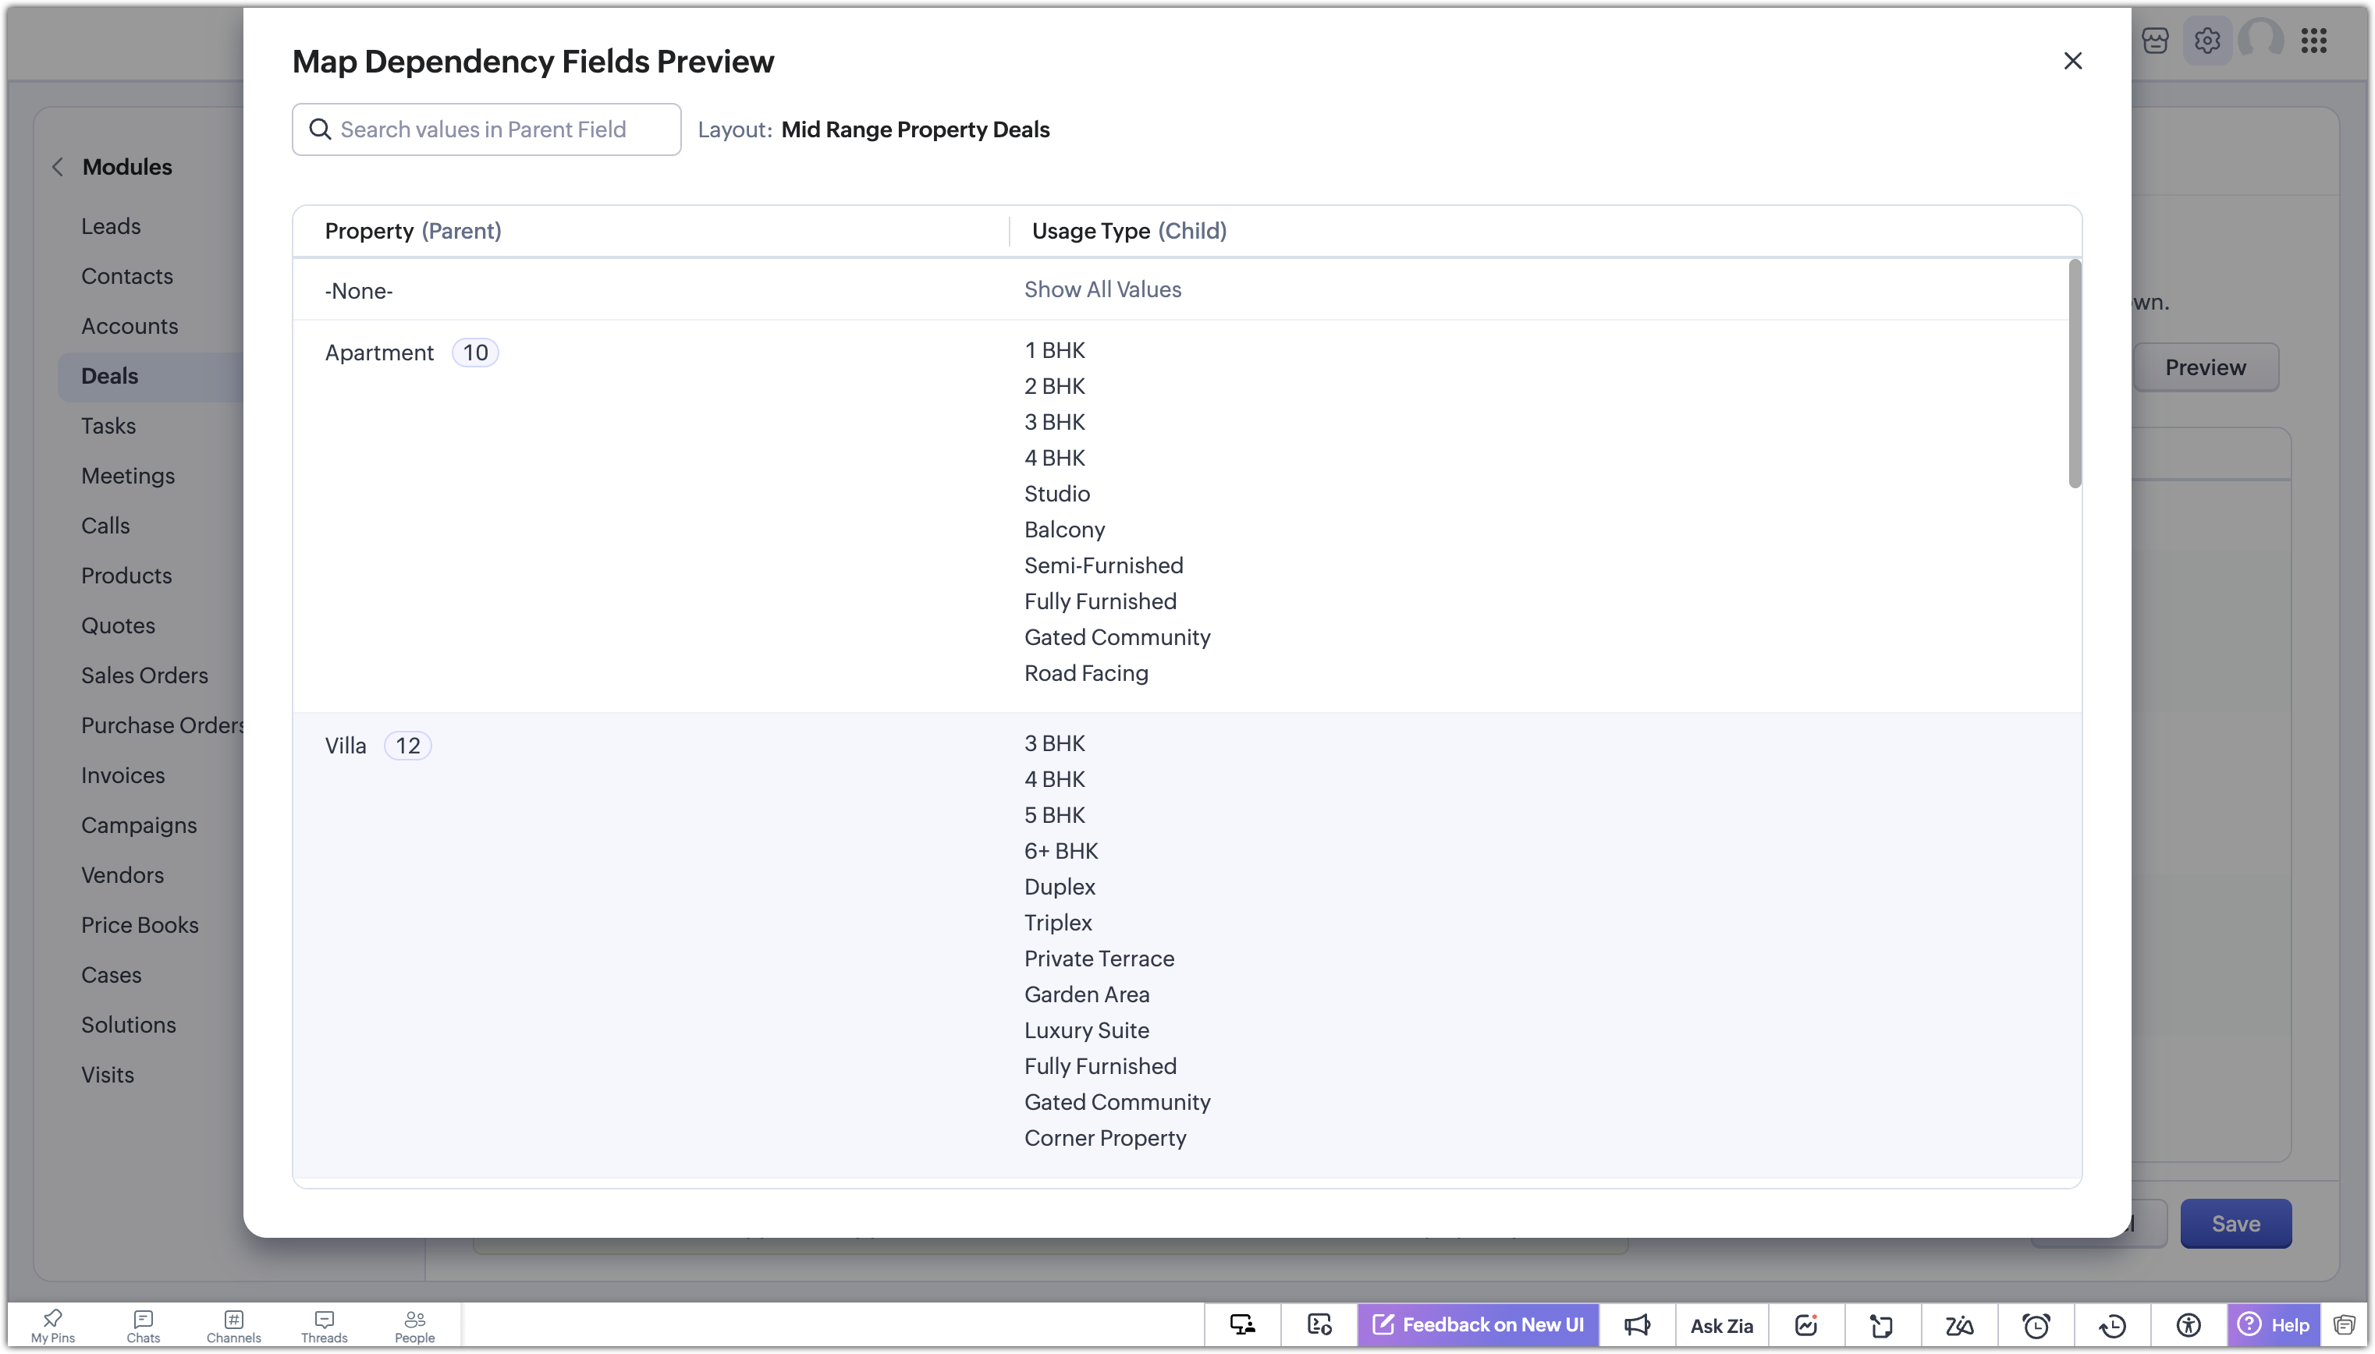Select the Leads module in sidebar
The width and height of the screenshot is (2375, 1354).
coord(111,227)
